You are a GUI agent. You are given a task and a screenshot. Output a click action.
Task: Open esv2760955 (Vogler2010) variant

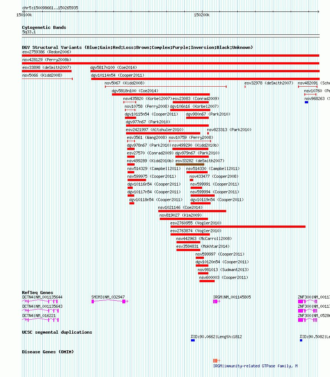coord(196,223)
